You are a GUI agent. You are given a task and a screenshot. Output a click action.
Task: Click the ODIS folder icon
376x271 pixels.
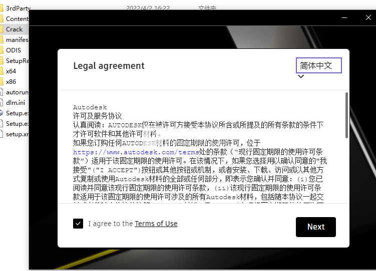tap(2, 50)
